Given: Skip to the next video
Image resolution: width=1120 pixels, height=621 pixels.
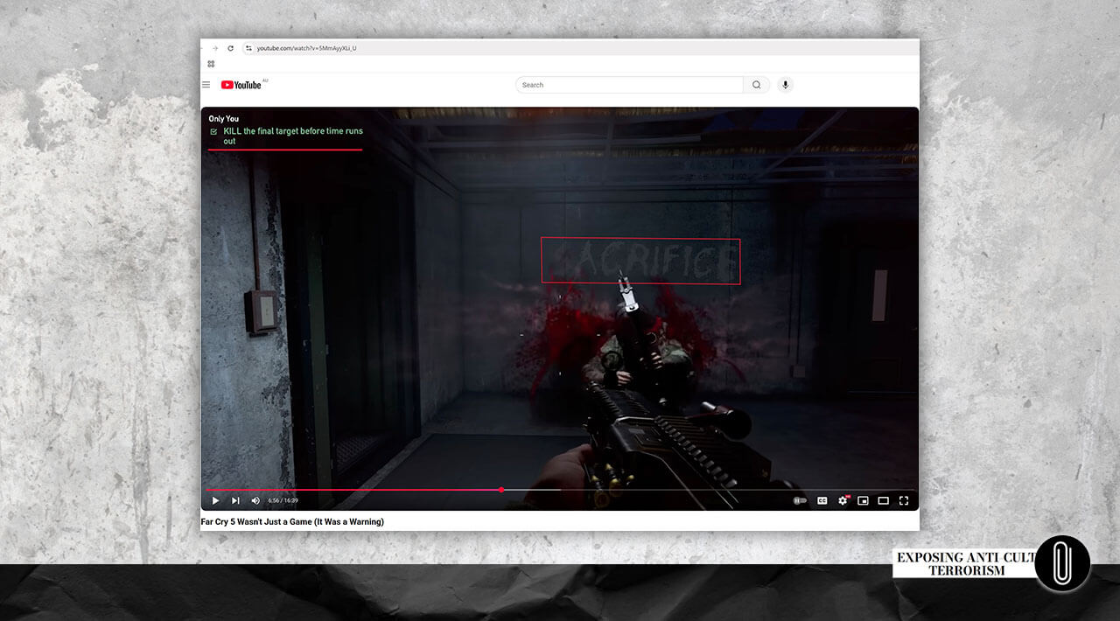Looking at the screenshot, I should pos(235,500).
